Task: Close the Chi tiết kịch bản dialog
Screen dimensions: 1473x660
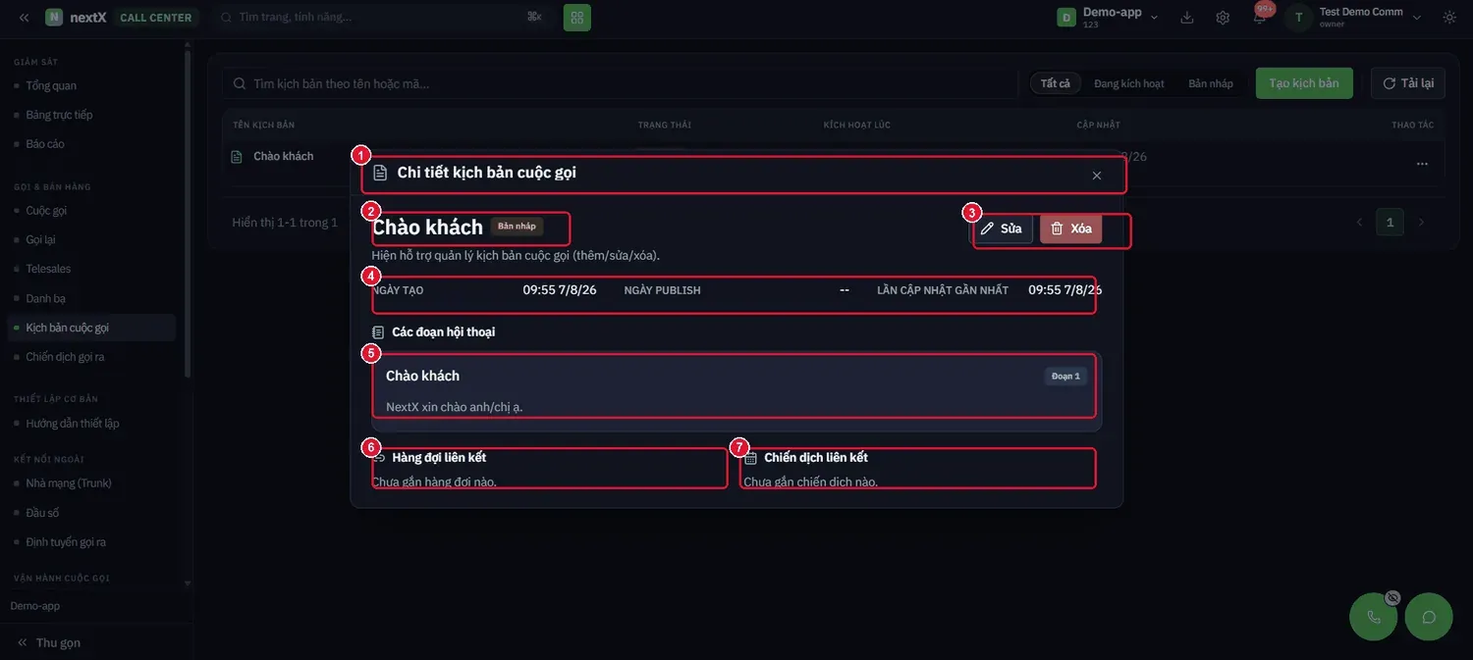Action: pyautogui.click(x=1097, y=176)
